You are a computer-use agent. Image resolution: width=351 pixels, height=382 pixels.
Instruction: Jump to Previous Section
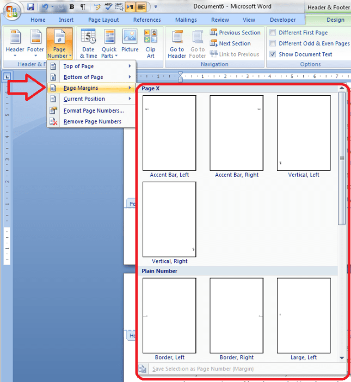tap(235, 33)
